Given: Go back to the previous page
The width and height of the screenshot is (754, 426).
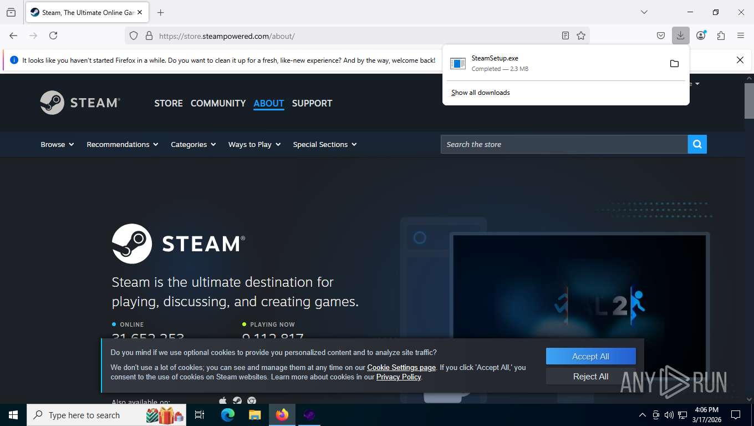Looking at the screenshot, I should [x=13, y=35].
